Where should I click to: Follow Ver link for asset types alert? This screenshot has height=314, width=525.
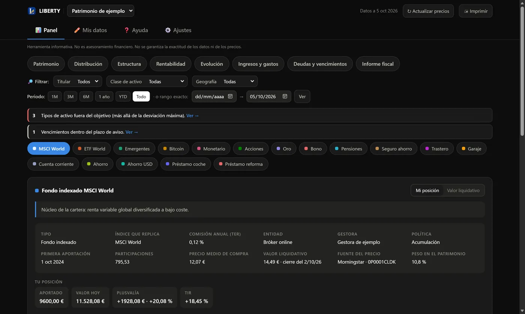tap(193, 116)
